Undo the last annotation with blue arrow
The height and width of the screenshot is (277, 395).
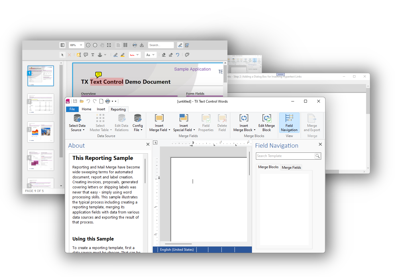coord(178,55)
